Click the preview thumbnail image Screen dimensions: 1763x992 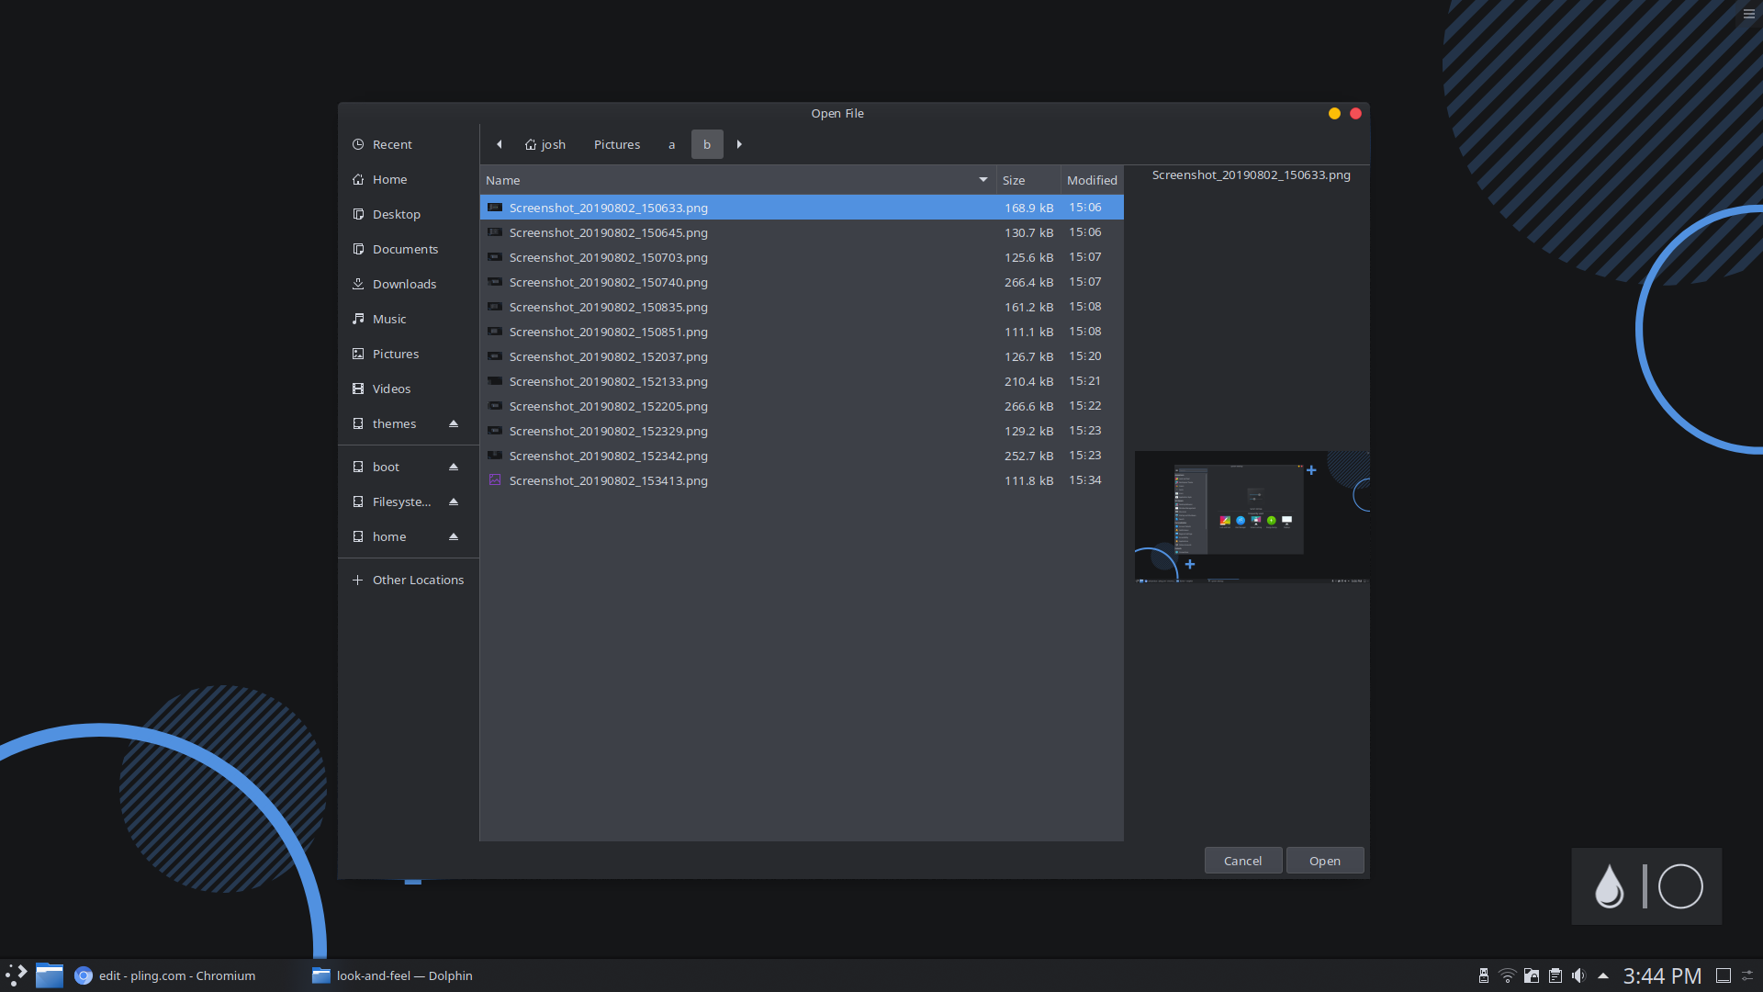tap(1252, 516)
